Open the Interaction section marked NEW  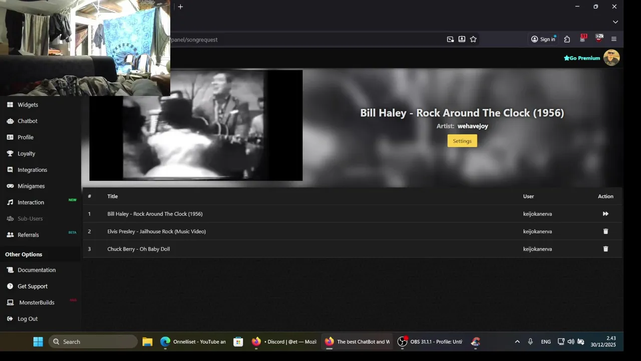[31, 203]
